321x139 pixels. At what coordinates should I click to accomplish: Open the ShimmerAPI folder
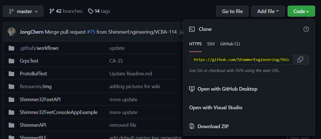tap(33, 125)
